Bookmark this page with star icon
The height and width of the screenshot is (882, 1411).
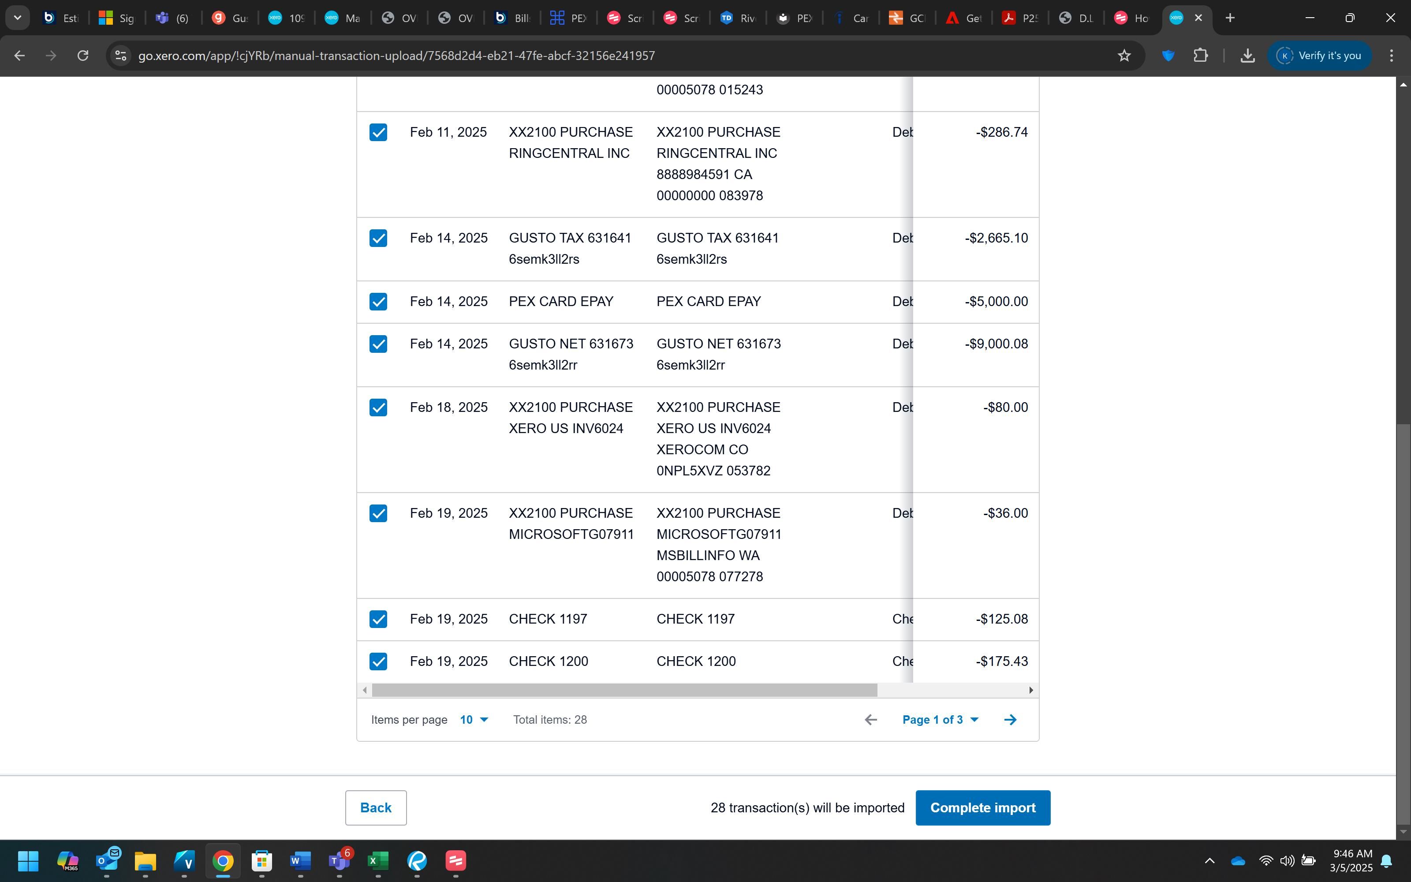[1124, 56]
